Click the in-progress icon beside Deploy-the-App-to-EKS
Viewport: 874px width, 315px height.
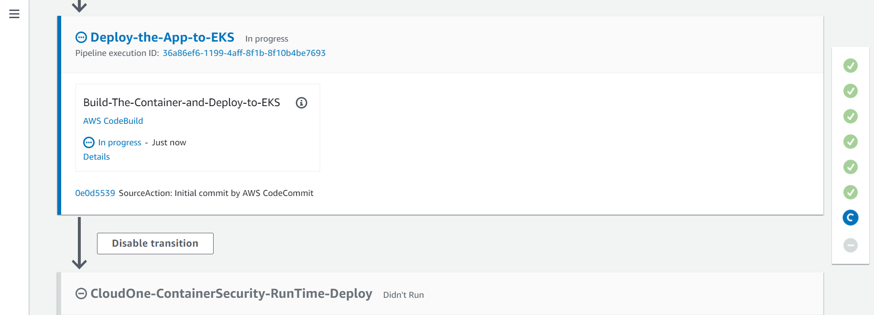pyautogui.click(x=81, y=37)
